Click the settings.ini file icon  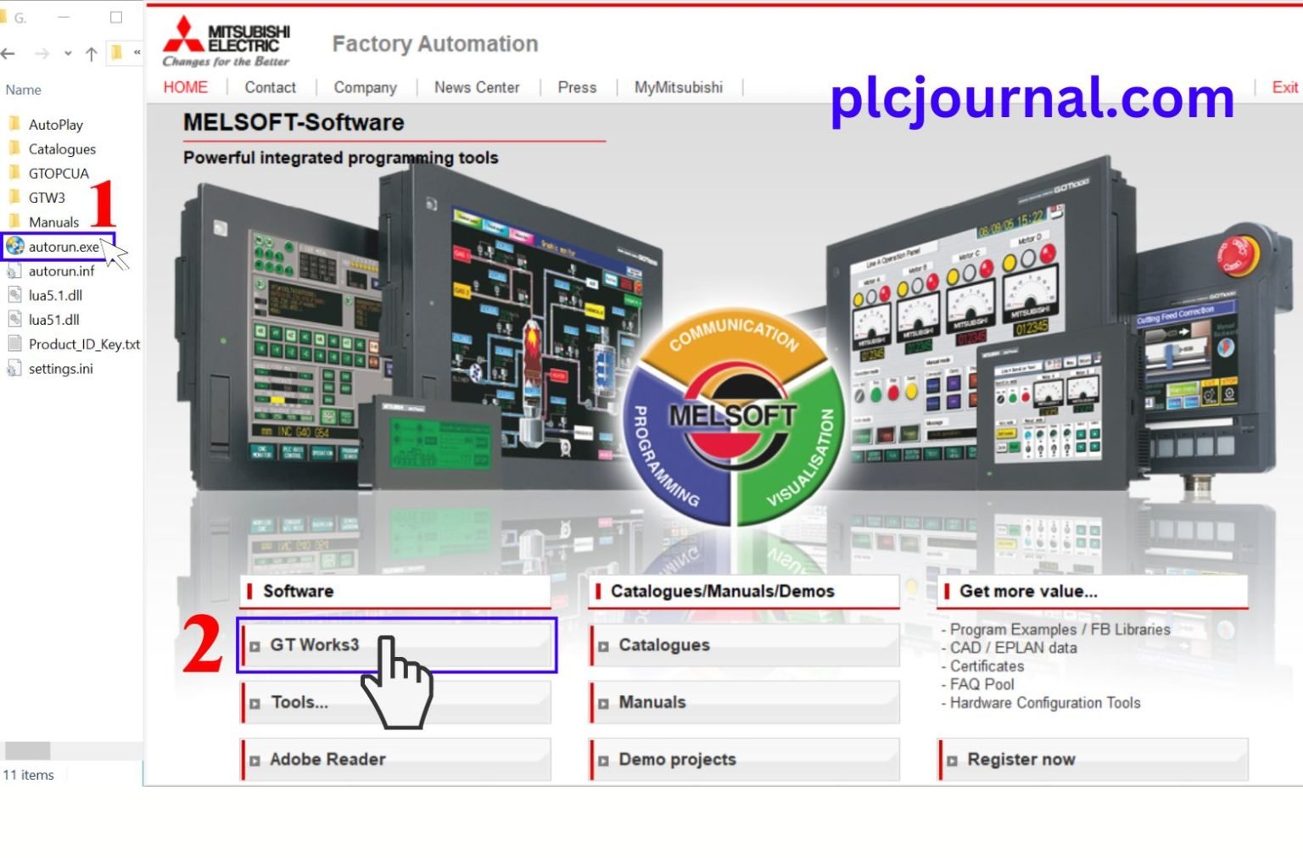(x=14, y=369)
